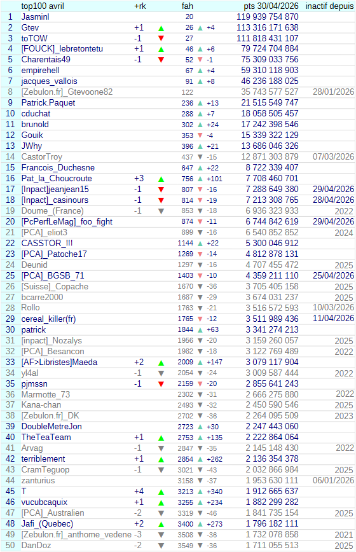Select inactive date 07/03/2026
The height and width of the screenshot is (552, 356).
(x=333, y=156)
